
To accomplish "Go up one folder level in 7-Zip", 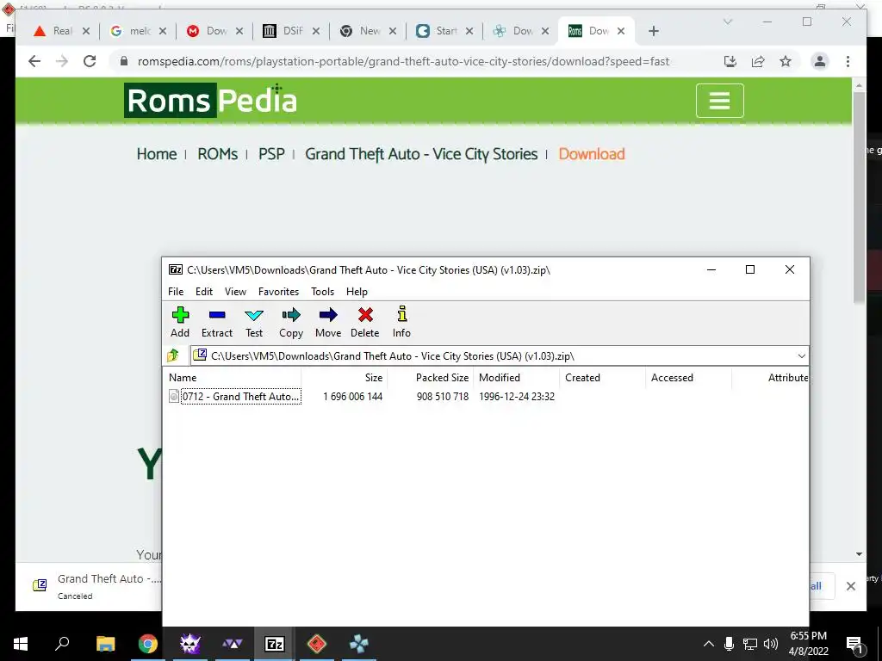I will pos(173,355).
